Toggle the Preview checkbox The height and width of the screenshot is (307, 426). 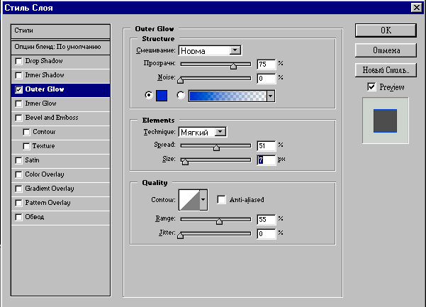click(371, 87)
